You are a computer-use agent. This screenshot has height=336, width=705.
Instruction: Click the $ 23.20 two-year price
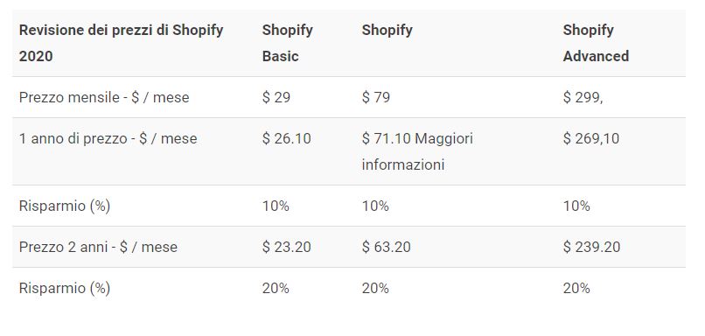click(286, 247)
